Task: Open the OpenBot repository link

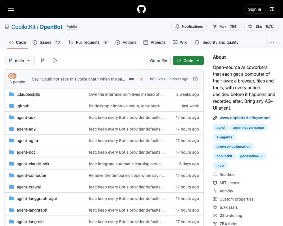Action: point(51,27)
